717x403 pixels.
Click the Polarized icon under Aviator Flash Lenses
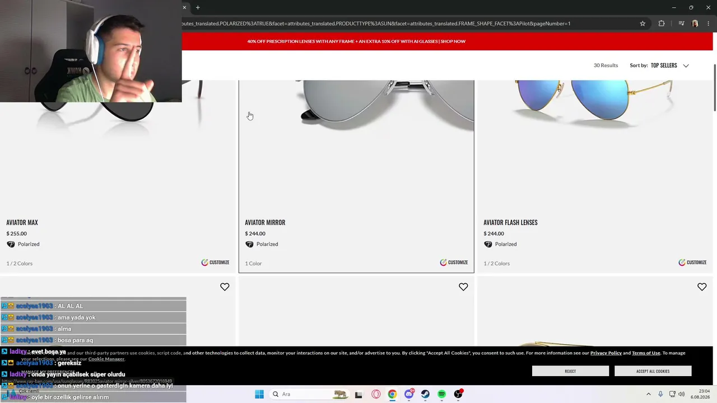pos(488,244)
